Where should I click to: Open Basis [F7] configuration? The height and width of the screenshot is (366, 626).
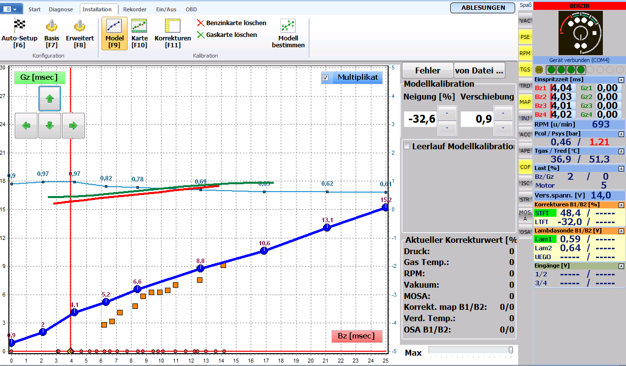pyautogui.click(x=52, y=33)
